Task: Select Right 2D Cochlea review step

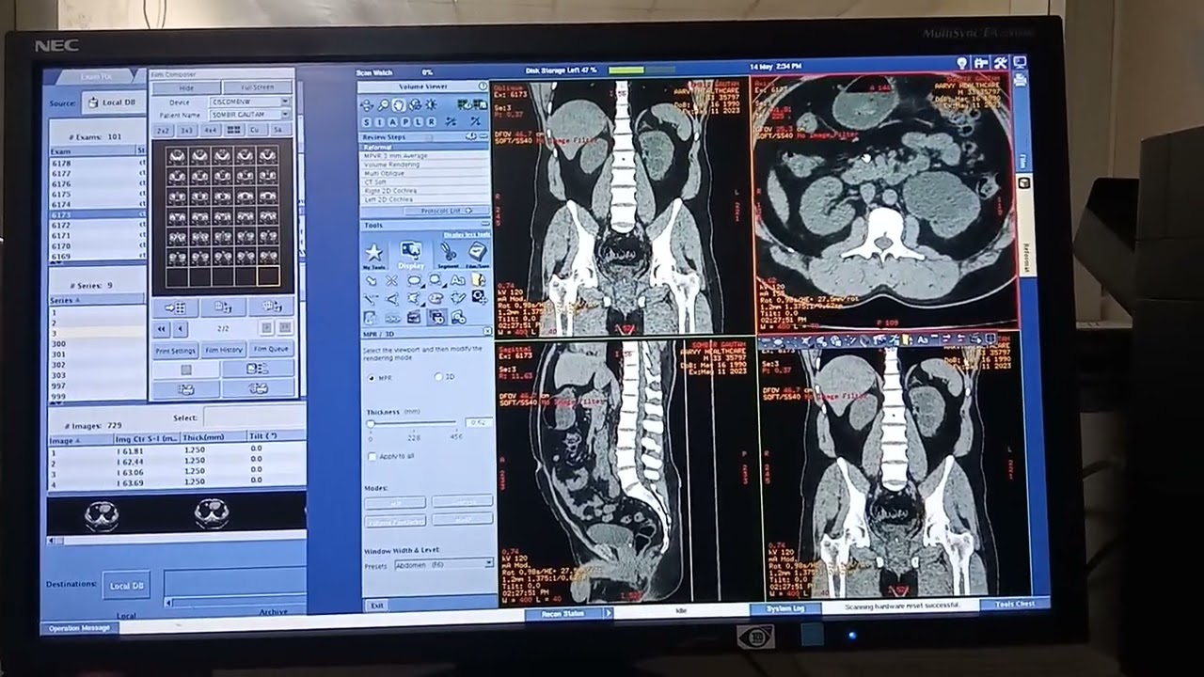Action: click(424, 191)
